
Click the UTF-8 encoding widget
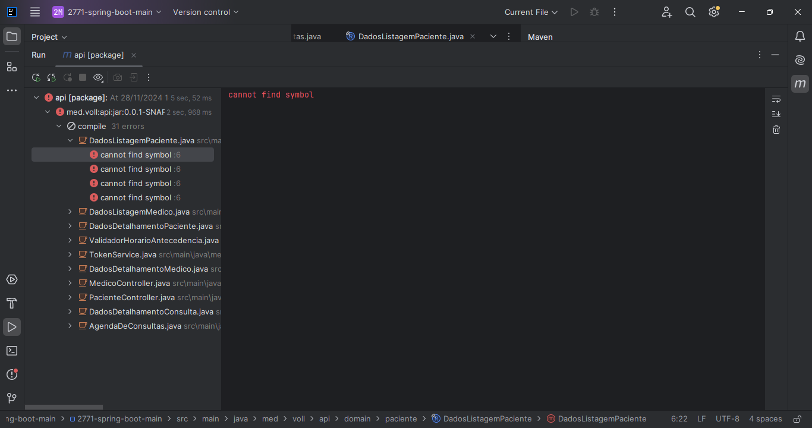(728, 419)
